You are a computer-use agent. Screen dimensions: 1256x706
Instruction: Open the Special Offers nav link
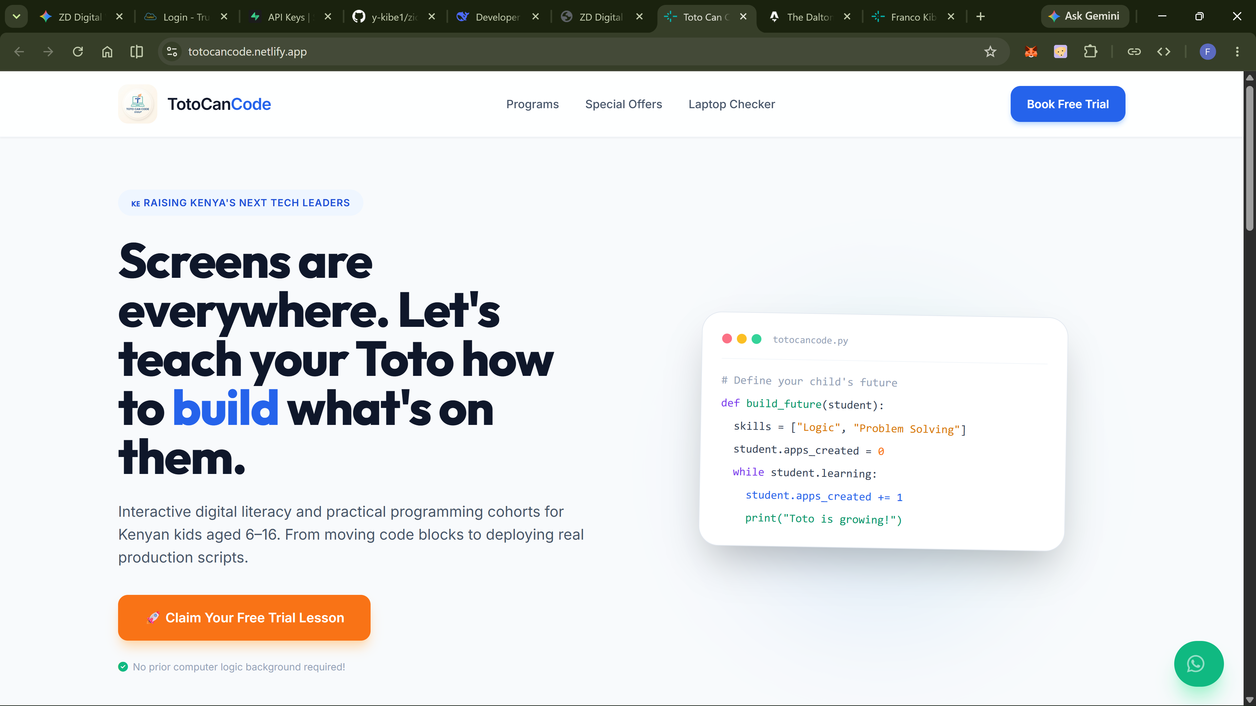[x=624, y=104]
